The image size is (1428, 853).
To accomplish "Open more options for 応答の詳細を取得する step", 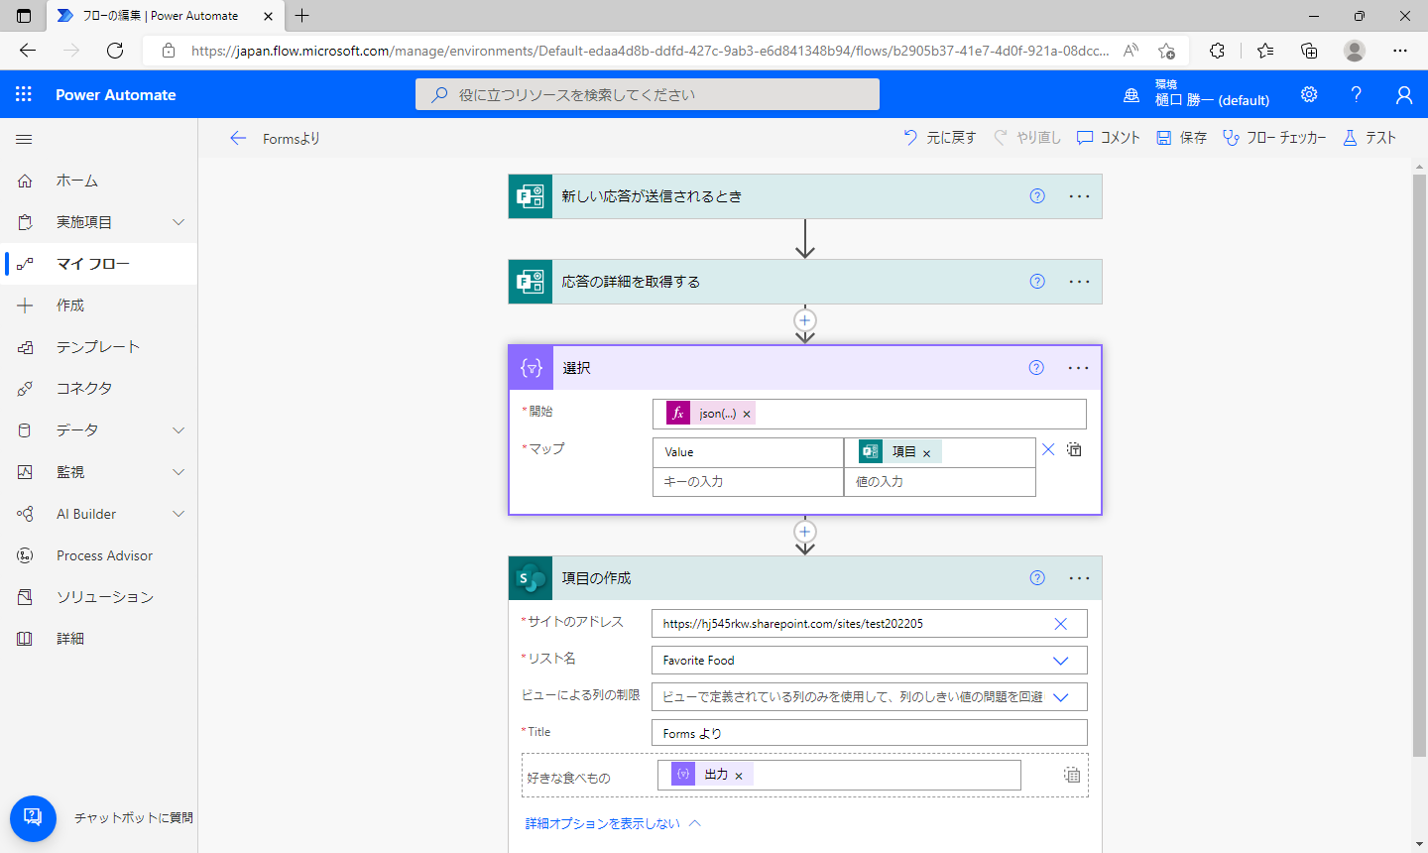I will pyautogui.click(x=1079, y=282).
